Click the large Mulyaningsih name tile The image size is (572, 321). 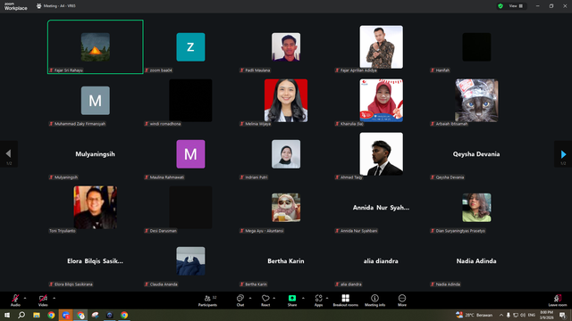tap(96, 154)
